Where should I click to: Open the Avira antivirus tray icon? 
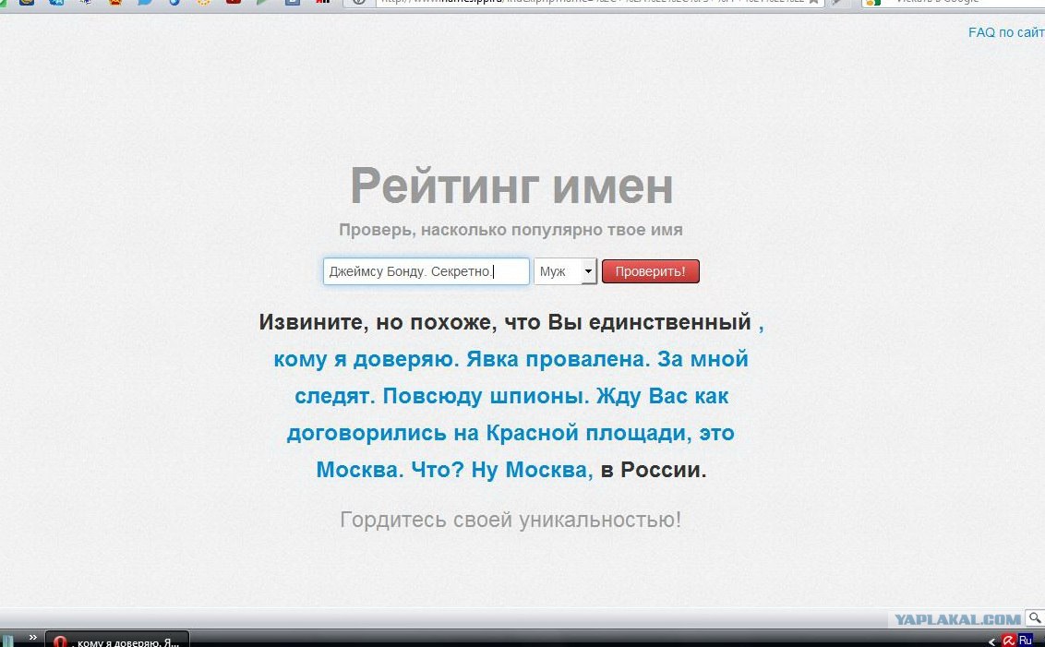click(1009, 641)
